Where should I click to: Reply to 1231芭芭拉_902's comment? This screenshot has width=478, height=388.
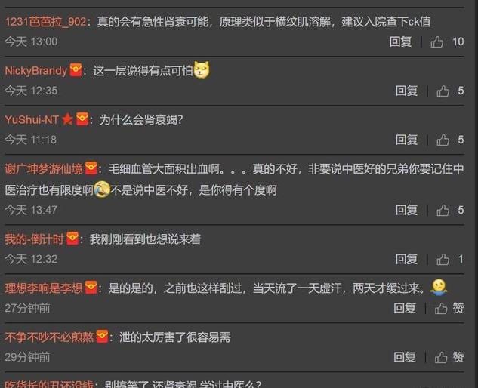[400, 42]
